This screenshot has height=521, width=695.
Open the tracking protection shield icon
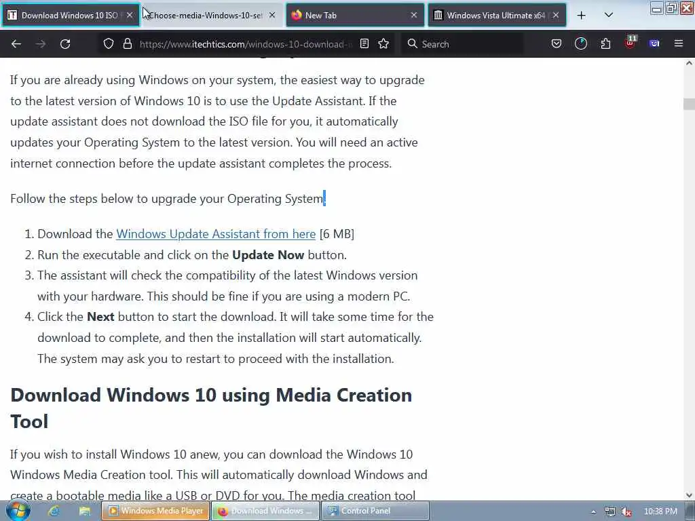click(109, 44)
